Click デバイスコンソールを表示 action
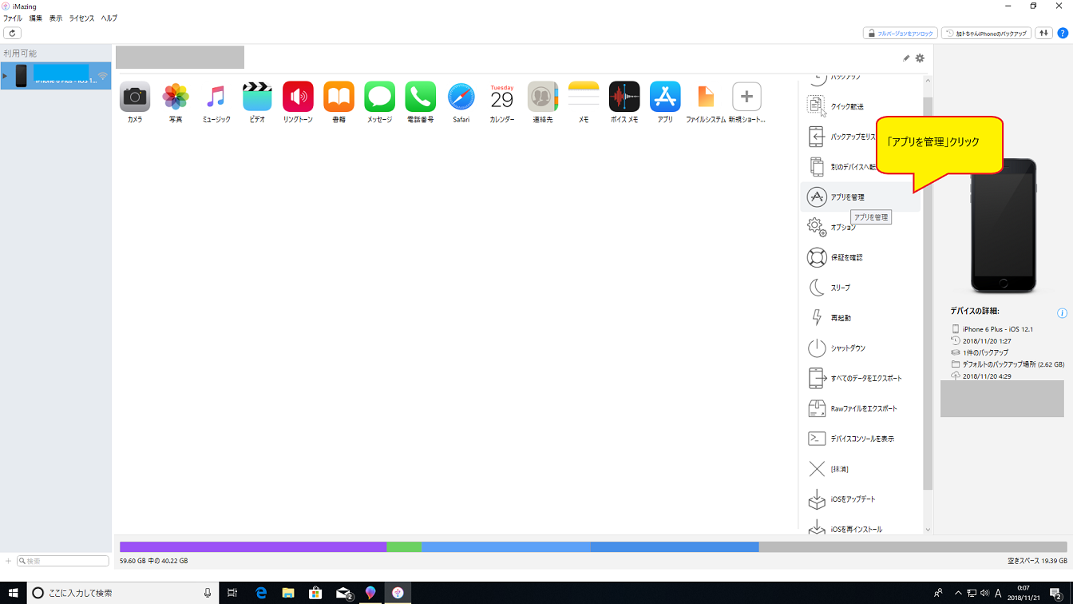 (x=861, y=439)
